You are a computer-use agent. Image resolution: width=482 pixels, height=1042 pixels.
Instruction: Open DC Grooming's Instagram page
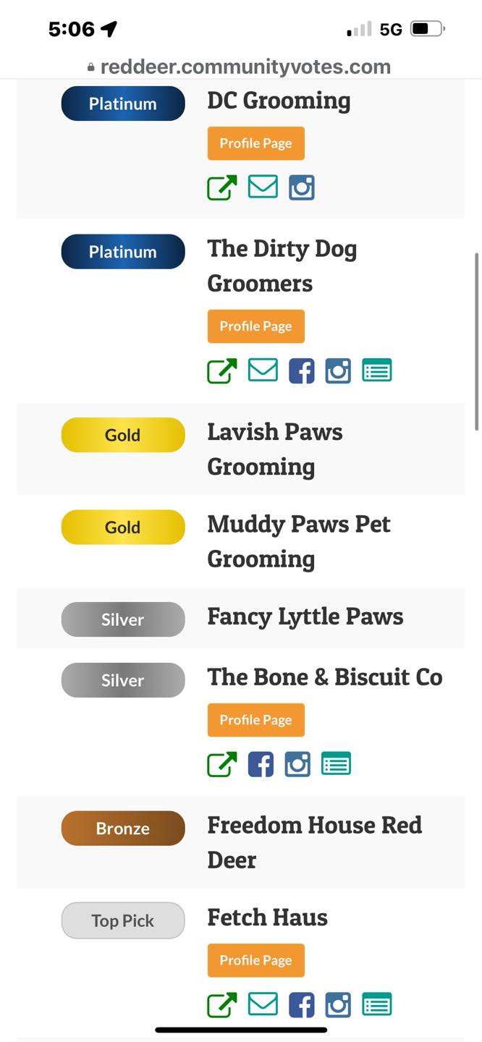pos(301,187)
